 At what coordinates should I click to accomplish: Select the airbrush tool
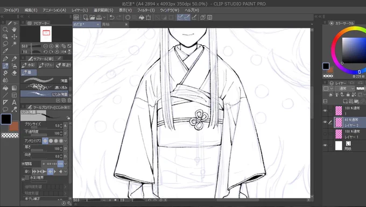click(x=14, y=66)
